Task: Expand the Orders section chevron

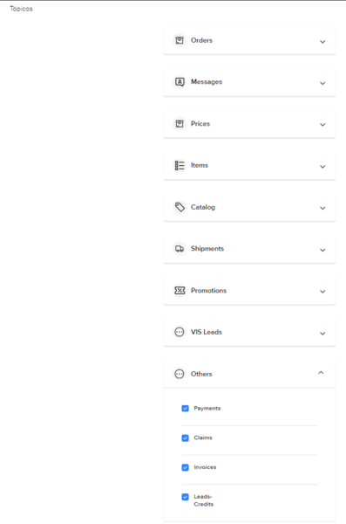Action: (322, 42)
